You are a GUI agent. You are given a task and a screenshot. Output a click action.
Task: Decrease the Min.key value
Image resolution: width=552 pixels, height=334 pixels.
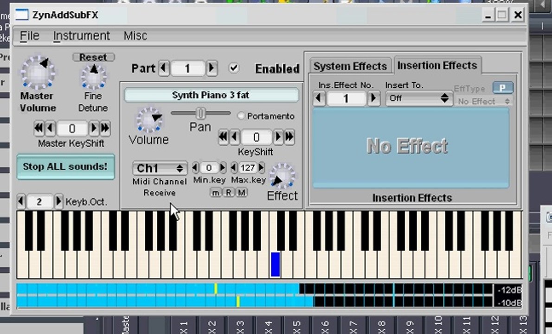tap(195, 168)
